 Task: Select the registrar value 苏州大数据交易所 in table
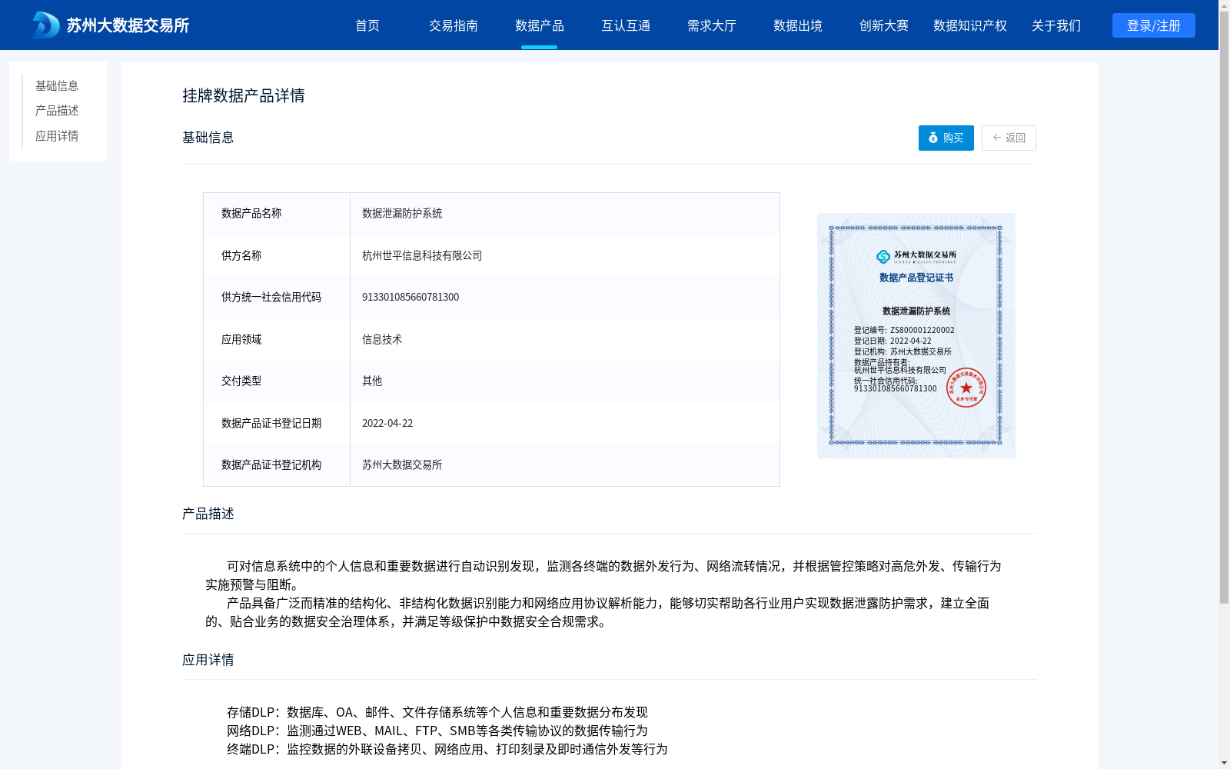[x=402, y=464]
